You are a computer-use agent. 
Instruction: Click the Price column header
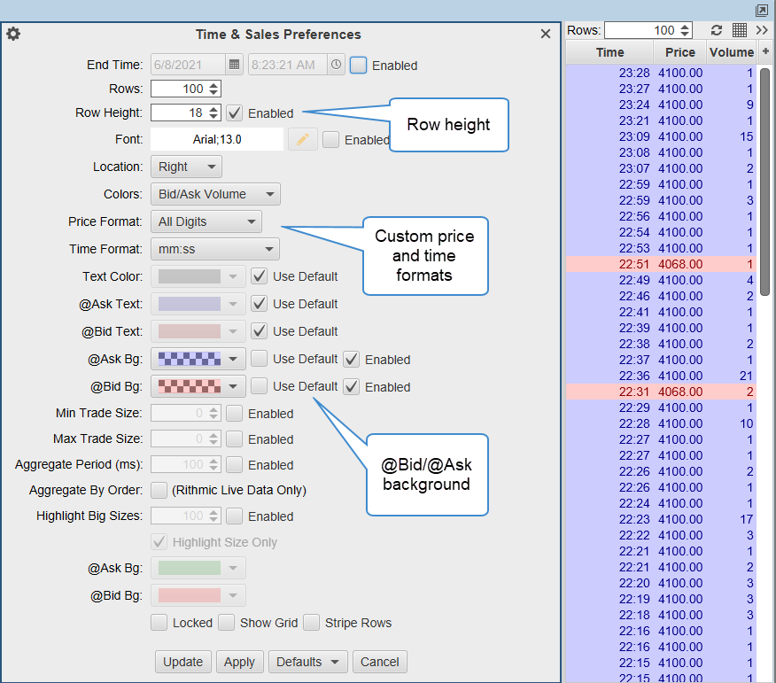tap(680, 52)
